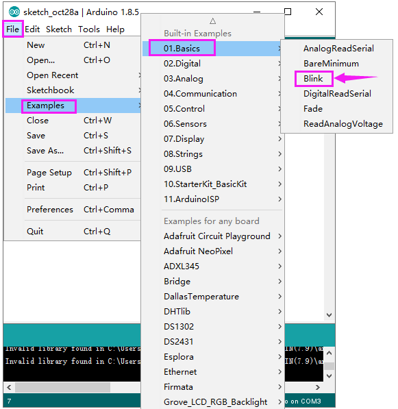Open Adafruit NeoPixel examples

pos(212,251)
